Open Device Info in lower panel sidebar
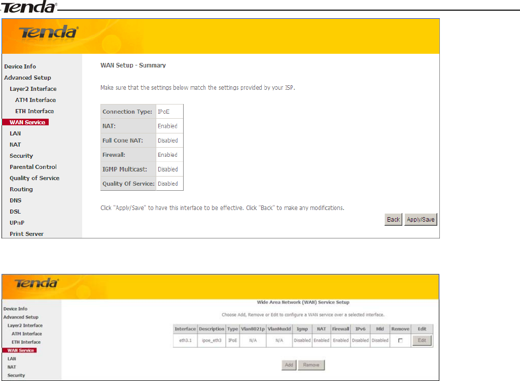Image resolution: width=520 pixels, height=381 pixels. click(15, 309)
